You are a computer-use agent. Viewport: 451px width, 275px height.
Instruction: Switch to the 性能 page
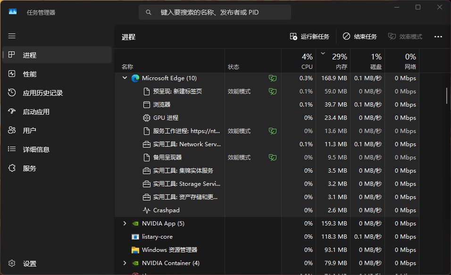pos(57,74)
